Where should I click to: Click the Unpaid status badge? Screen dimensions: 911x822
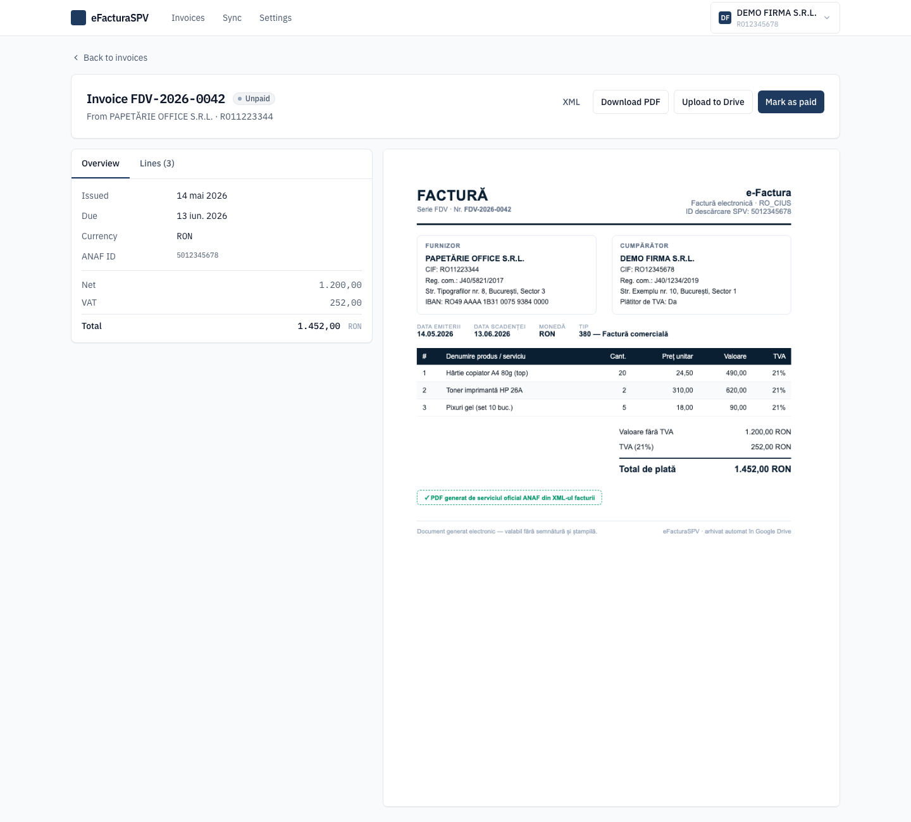(254, 99)
